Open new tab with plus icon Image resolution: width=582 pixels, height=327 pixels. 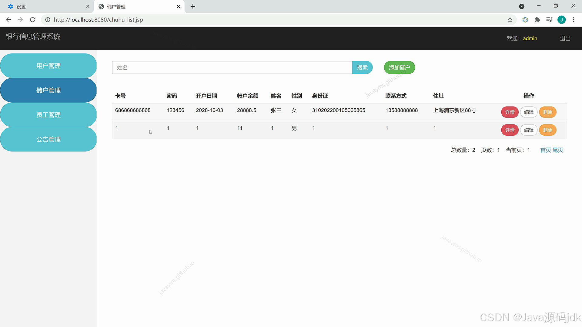(193, 6)
